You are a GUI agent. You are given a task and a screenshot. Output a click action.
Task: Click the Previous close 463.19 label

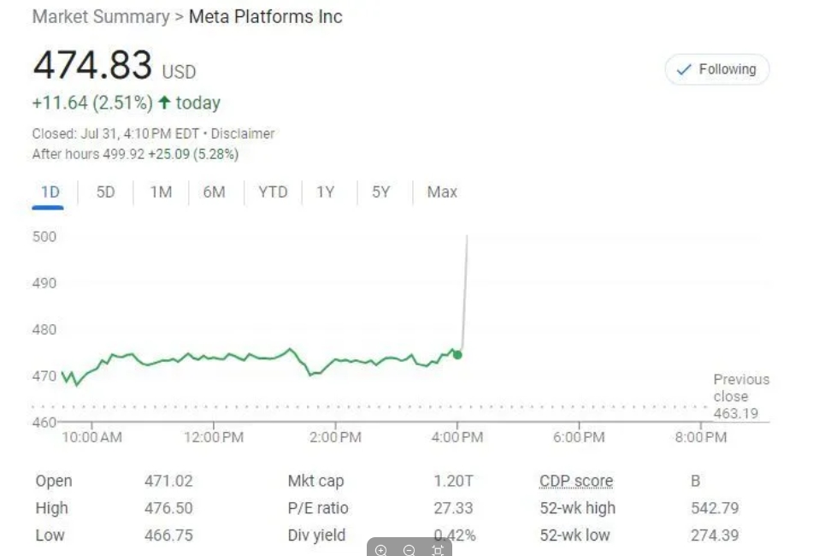(741, 397)
